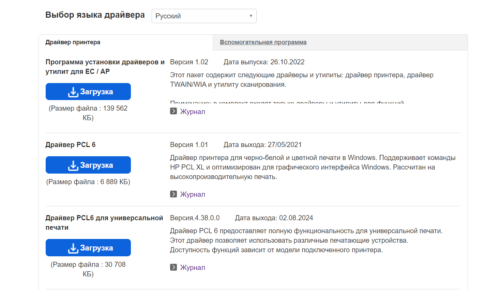Download the Драйвер PCL 6
This screenshot has height=290, width=499.
point(88,165)
